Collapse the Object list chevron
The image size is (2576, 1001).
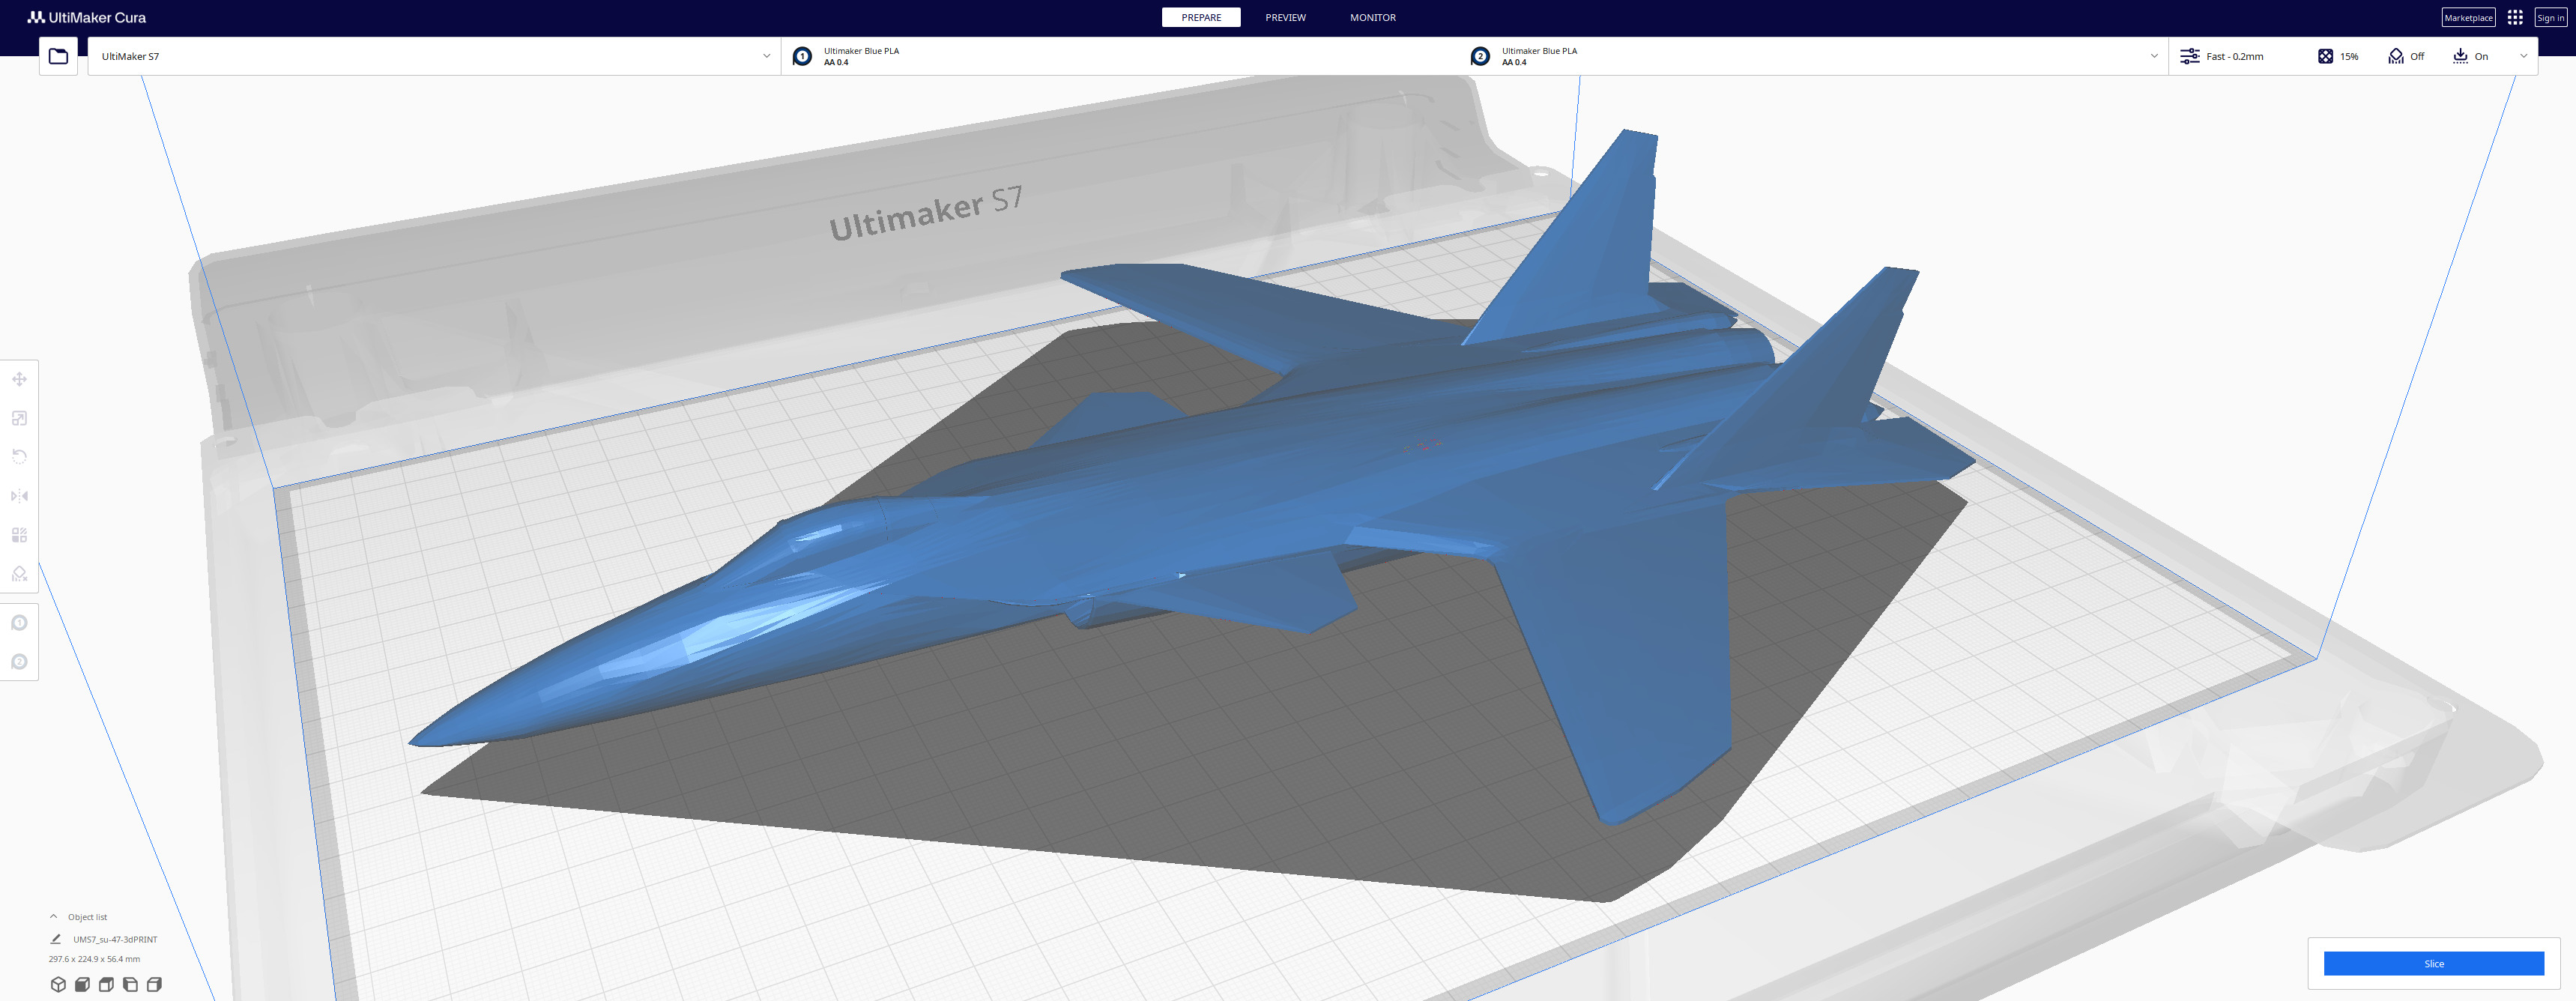pyautogui.click(x=54, y=916)
